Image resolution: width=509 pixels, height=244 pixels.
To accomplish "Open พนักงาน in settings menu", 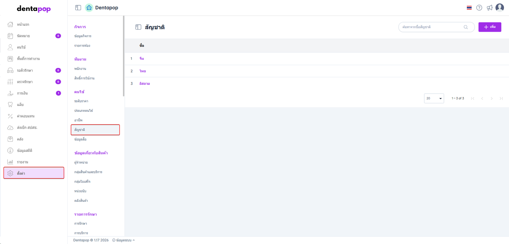I will [80, 68].
